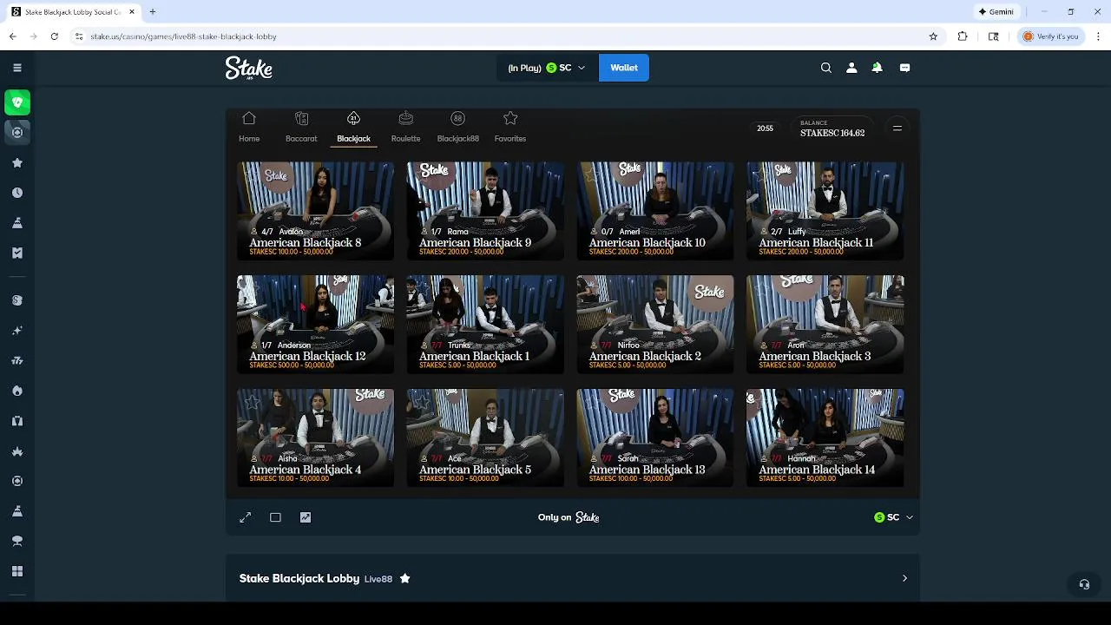Image resolution: width=1111 pixels, height=625 pixels.
Task: Favorite Stake Blackjack Lobby with star icon
Action: point(405,578)
